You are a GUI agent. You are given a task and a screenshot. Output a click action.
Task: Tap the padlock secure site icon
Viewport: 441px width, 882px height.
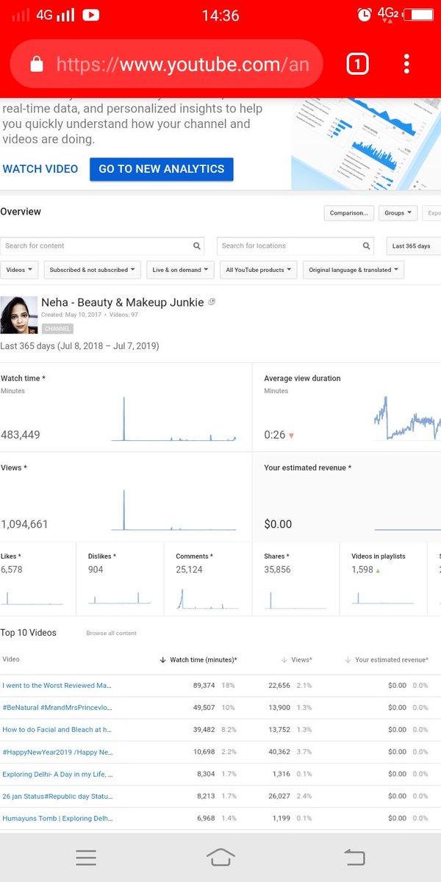37,65
